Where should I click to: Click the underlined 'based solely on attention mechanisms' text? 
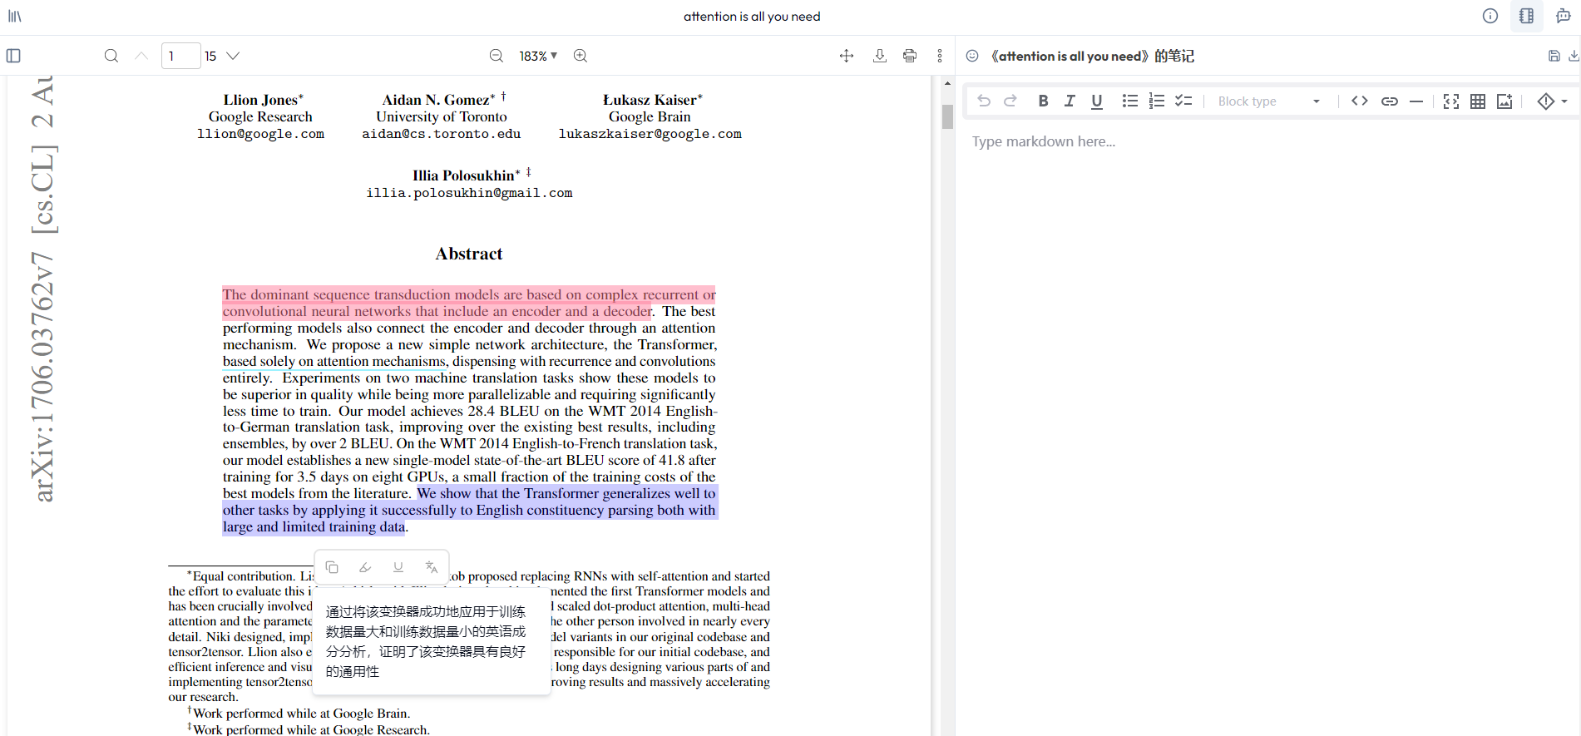[x=334, y=361]
